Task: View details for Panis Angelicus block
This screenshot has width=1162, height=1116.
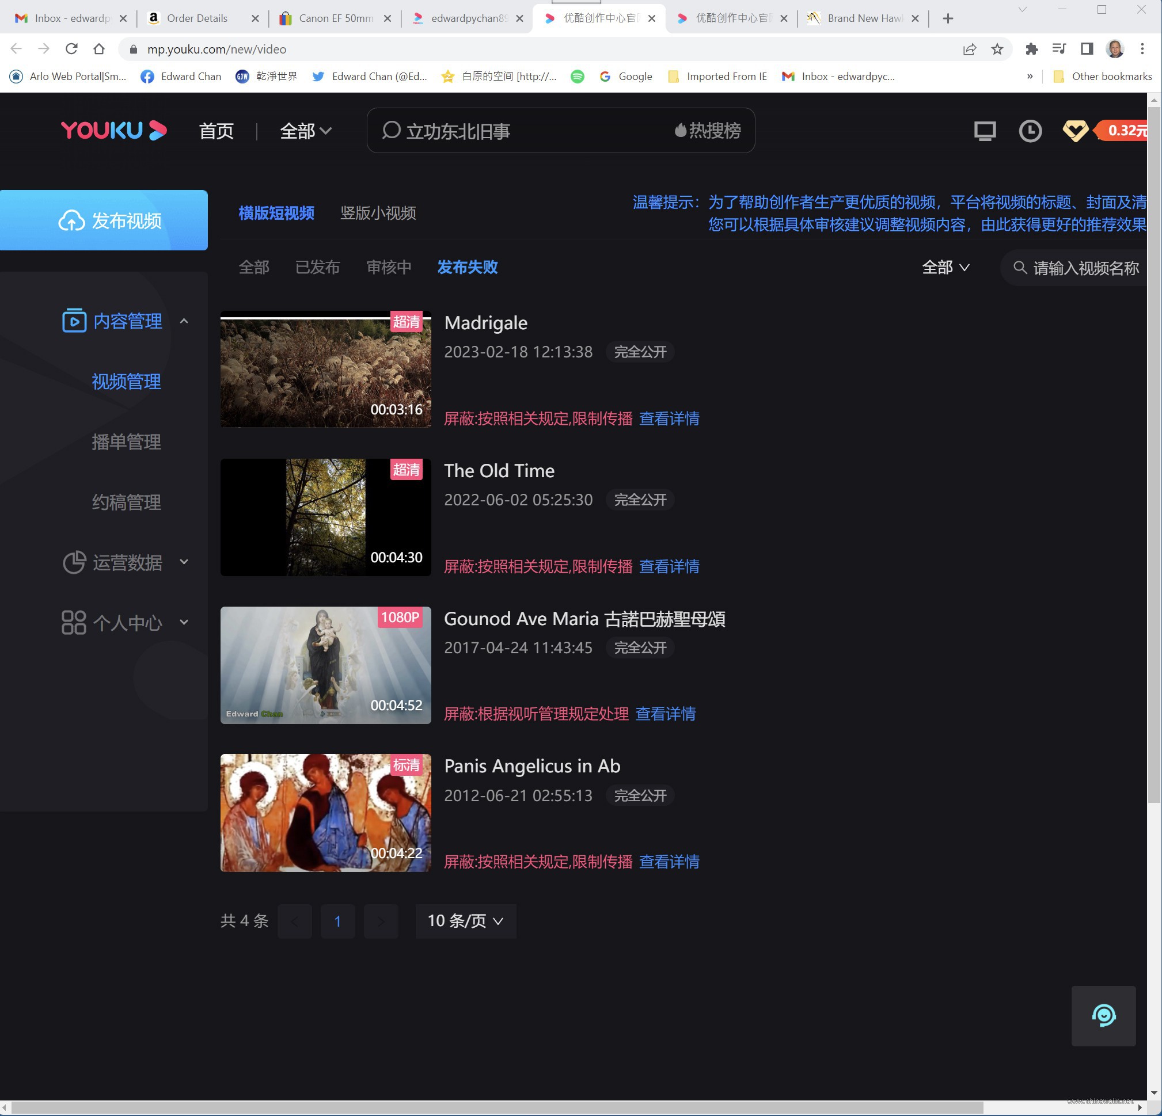Action: tap(669, 862)
